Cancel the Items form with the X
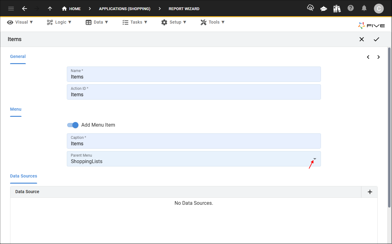The image size is (392, 244). pyautogui.click(x=362, y=39)
